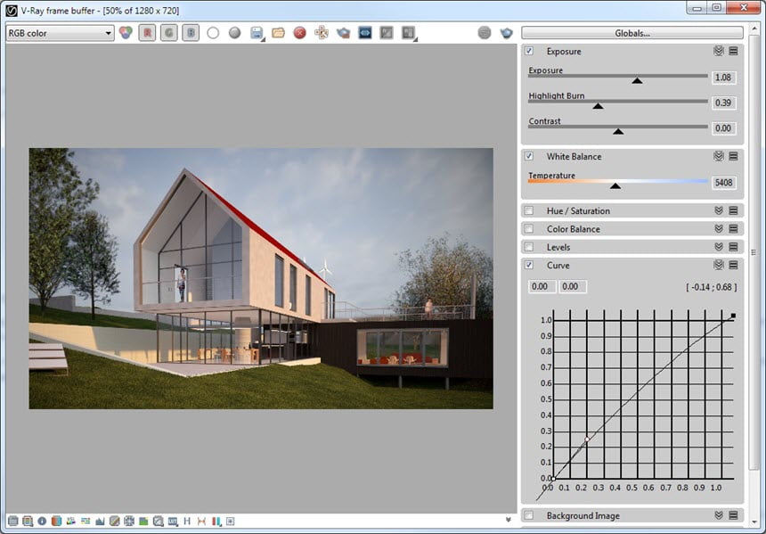Expand the Levels section chevron
The height and width of the screenshot is (534, 766).
point(719,247)
